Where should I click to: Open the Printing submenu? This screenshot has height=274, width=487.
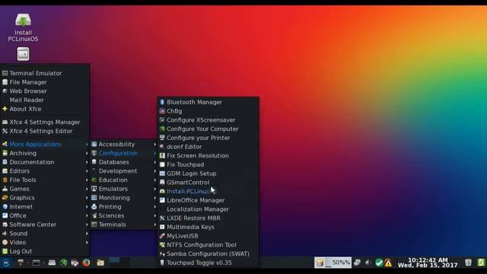[123, 206]
